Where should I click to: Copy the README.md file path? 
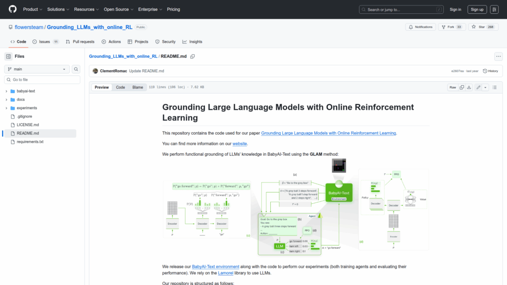[x=193, y=56]
